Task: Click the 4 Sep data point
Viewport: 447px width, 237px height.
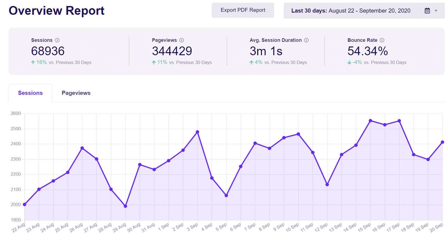Action: click(x=212, y=178)
